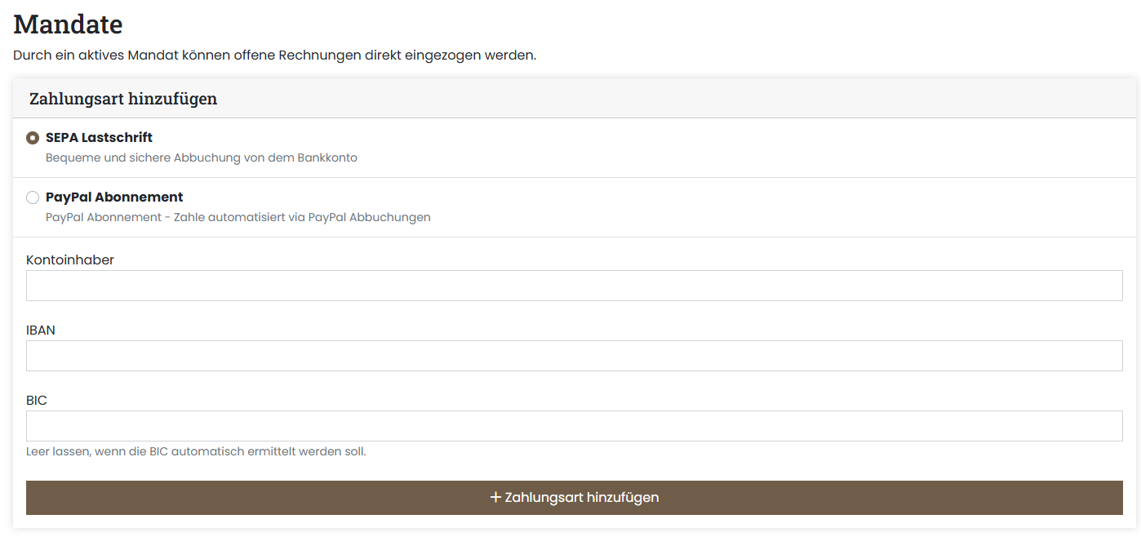1141x559 pixels.
Task: Click the PayPal Abbuchungen description text
Action: click(x=238, y=216)
